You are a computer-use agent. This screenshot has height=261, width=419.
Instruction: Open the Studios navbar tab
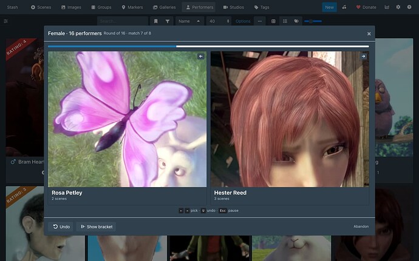click(x=234, y=7)
